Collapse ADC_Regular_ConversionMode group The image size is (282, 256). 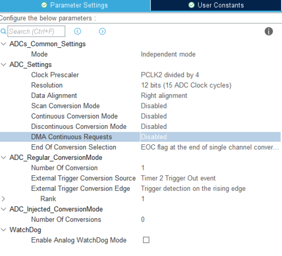pyautogui.click(x=3, y=157)
